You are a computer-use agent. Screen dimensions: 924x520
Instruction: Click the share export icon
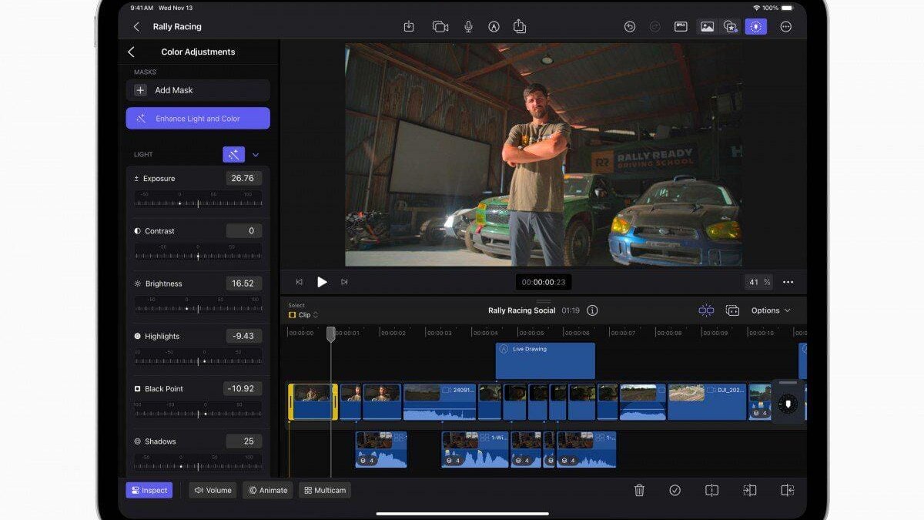pos(520,27)
